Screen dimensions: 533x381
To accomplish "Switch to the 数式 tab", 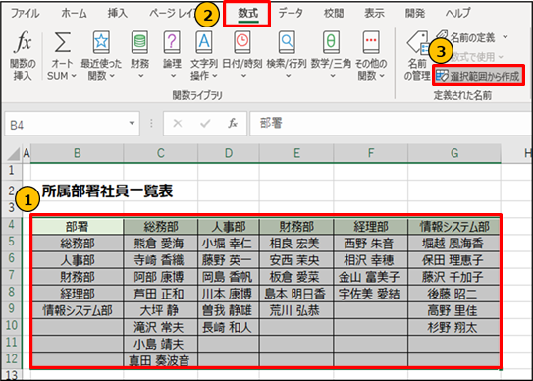I will pyautogui.click(x=248, y=14).
